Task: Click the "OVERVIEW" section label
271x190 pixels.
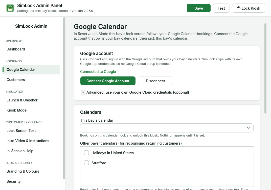Action: [14, 41]
